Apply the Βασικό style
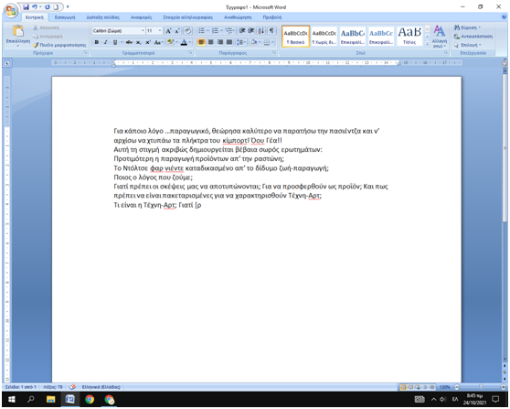This screenshot has height=409, width=510. pos(295,37)
